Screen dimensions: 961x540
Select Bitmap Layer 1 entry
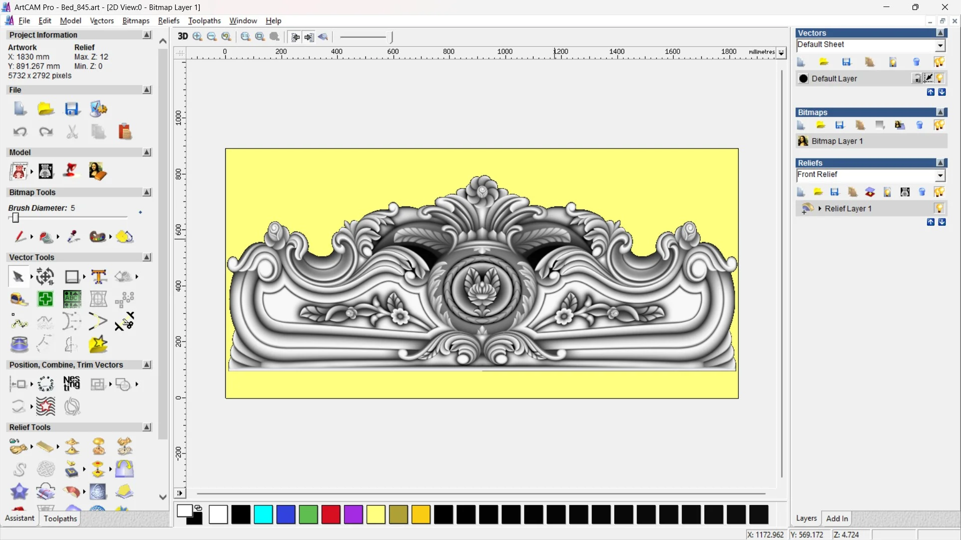pyautogui.click(x=837, y=141)
